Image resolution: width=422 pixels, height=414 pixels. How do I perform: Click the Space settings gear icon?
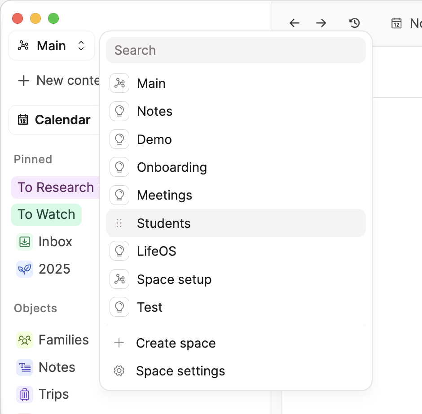(x=119, y=371)
